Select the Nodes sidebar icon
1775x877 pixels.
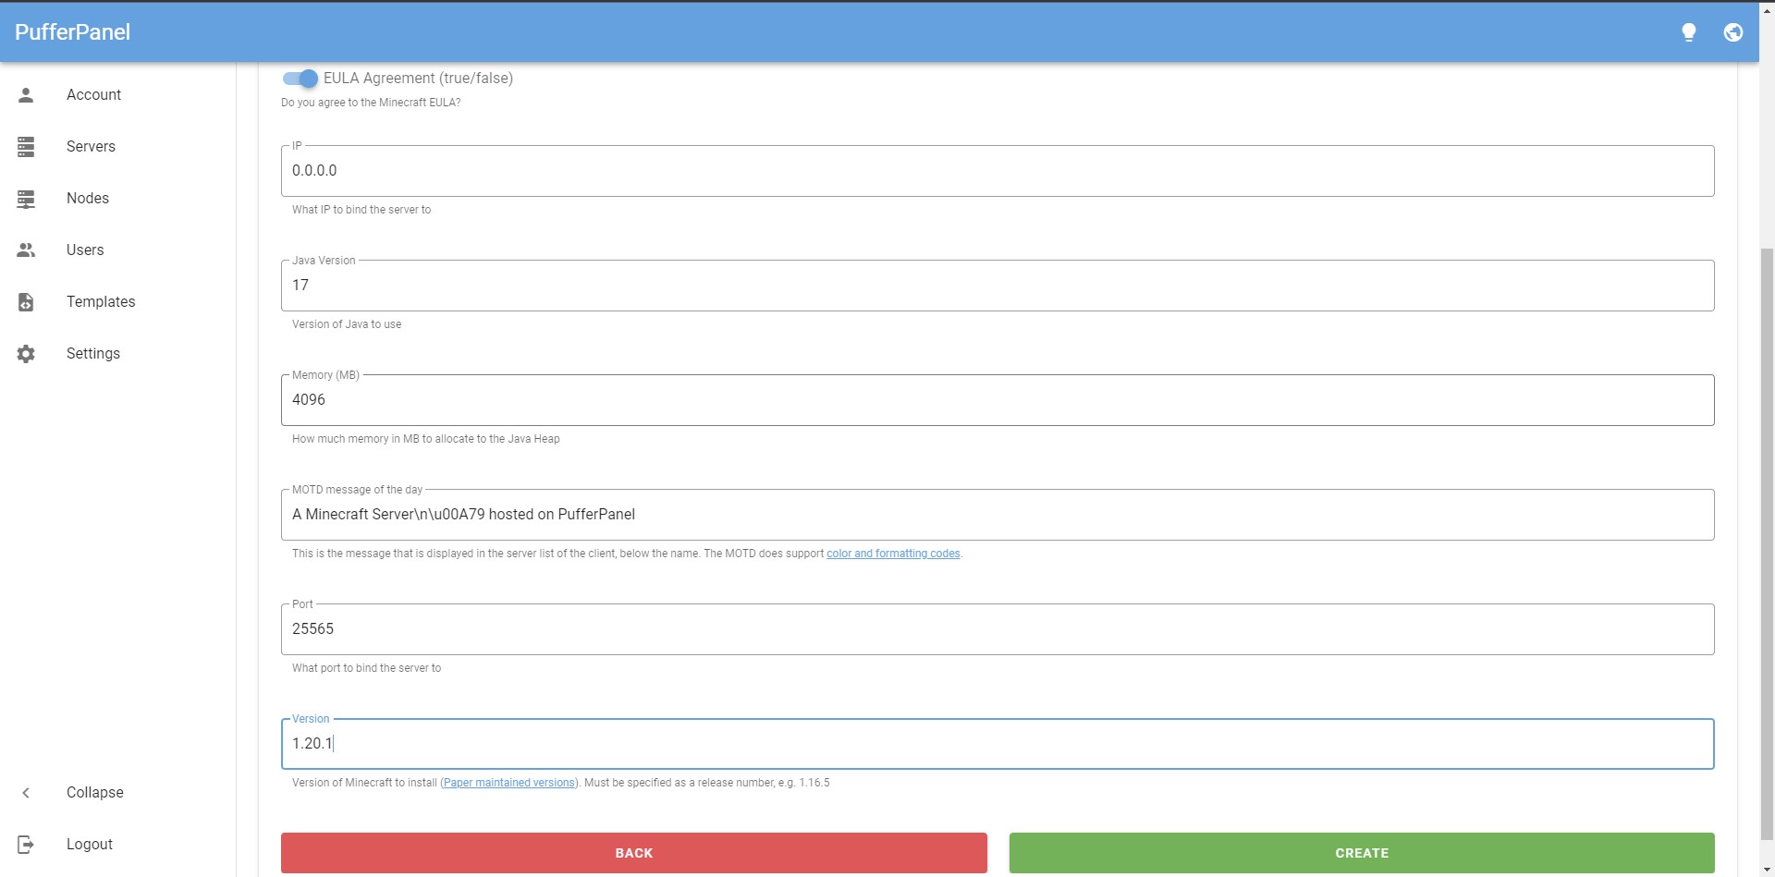[26, 198]
